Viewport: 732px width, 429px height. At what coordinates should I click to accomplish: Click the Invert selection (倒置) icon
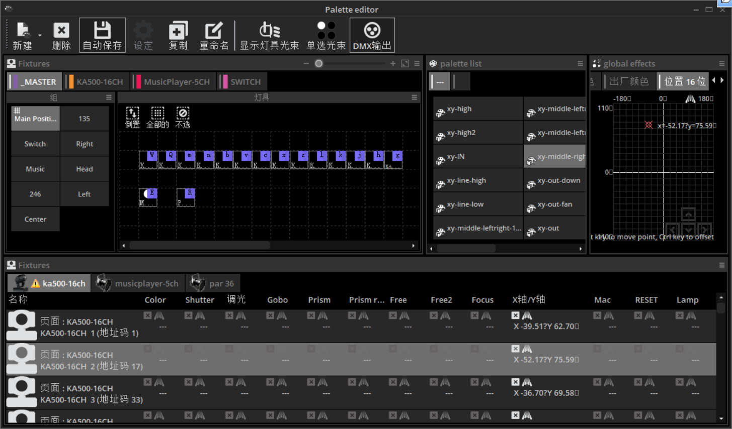tap(132, 118)
